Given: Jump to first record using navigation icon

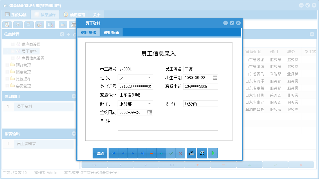Looking at the screenshot, I should 113,153.
